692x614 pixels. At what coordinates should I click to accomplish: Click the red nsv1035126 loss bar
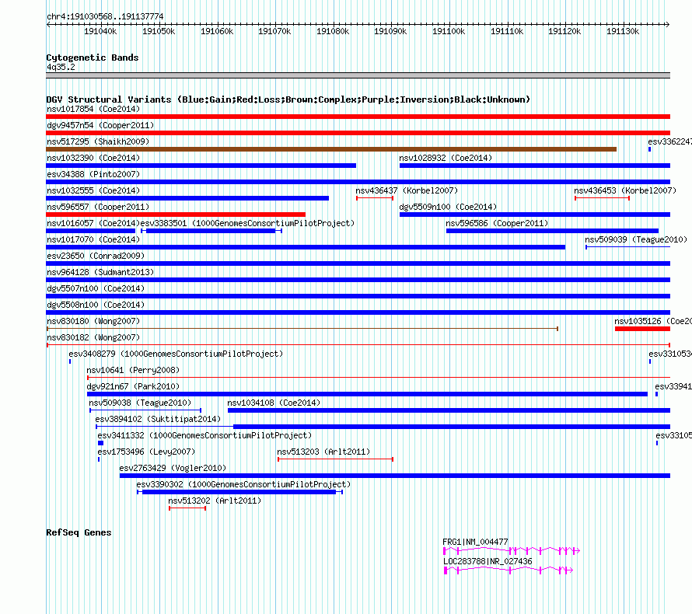(x=642, y=329)
